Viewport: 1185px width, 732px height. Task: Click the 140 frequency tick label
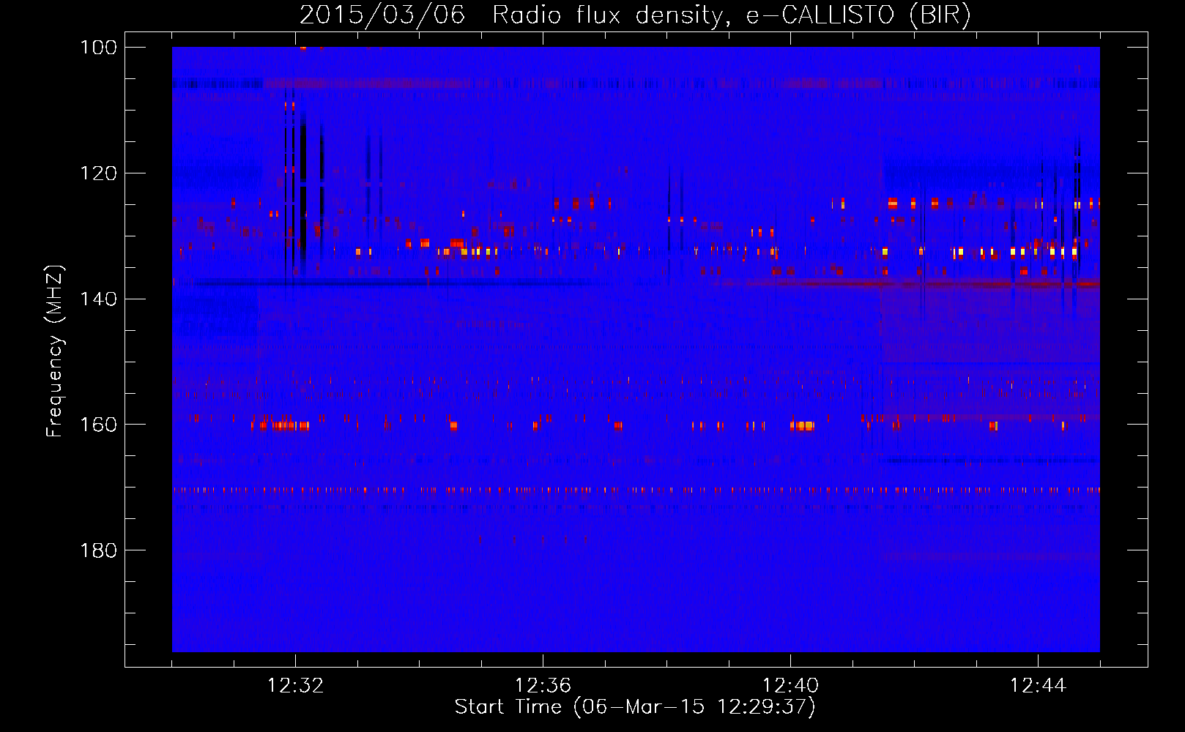(99, 299)
